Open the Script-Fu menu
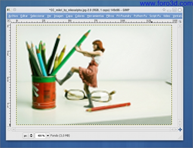Viewport: 193px width, 148px height. [155, 16]
